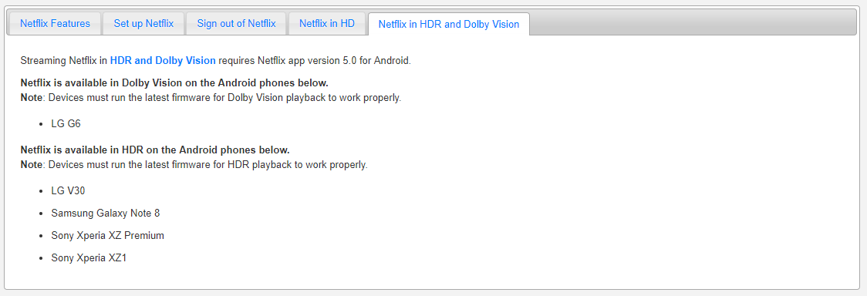Viewport: 867px width, 296px height.
Task: Switch to the Netflix Features tab
Action: (x=55, y=24)
